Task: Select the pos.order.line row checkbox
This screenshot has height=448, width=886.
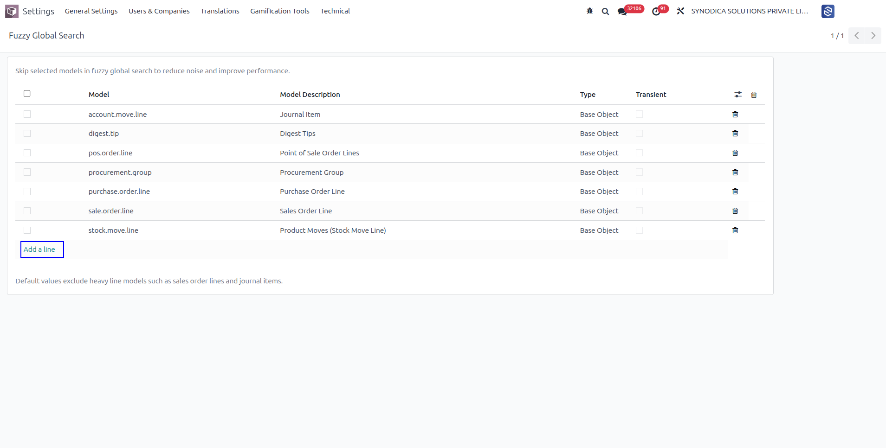Action: tap(27, 153)
